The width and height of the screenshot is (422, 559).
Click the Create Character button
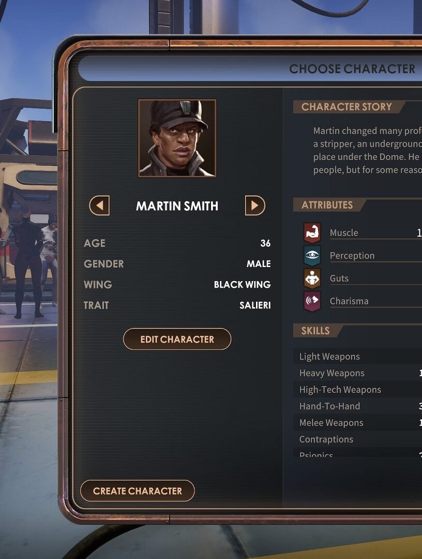click(x=138, y=491)
